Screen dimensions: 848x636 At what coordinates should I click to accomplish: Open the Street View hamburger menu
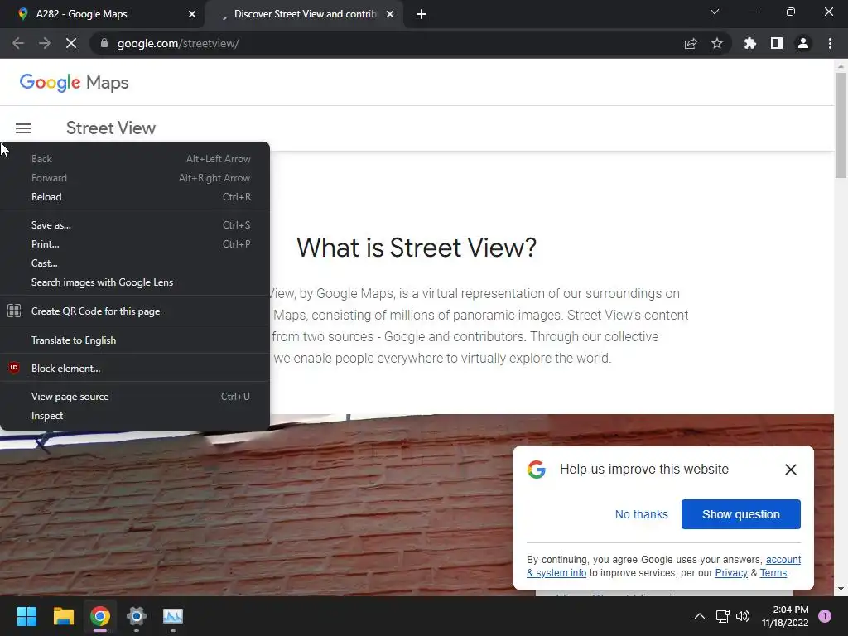(23, 128)
